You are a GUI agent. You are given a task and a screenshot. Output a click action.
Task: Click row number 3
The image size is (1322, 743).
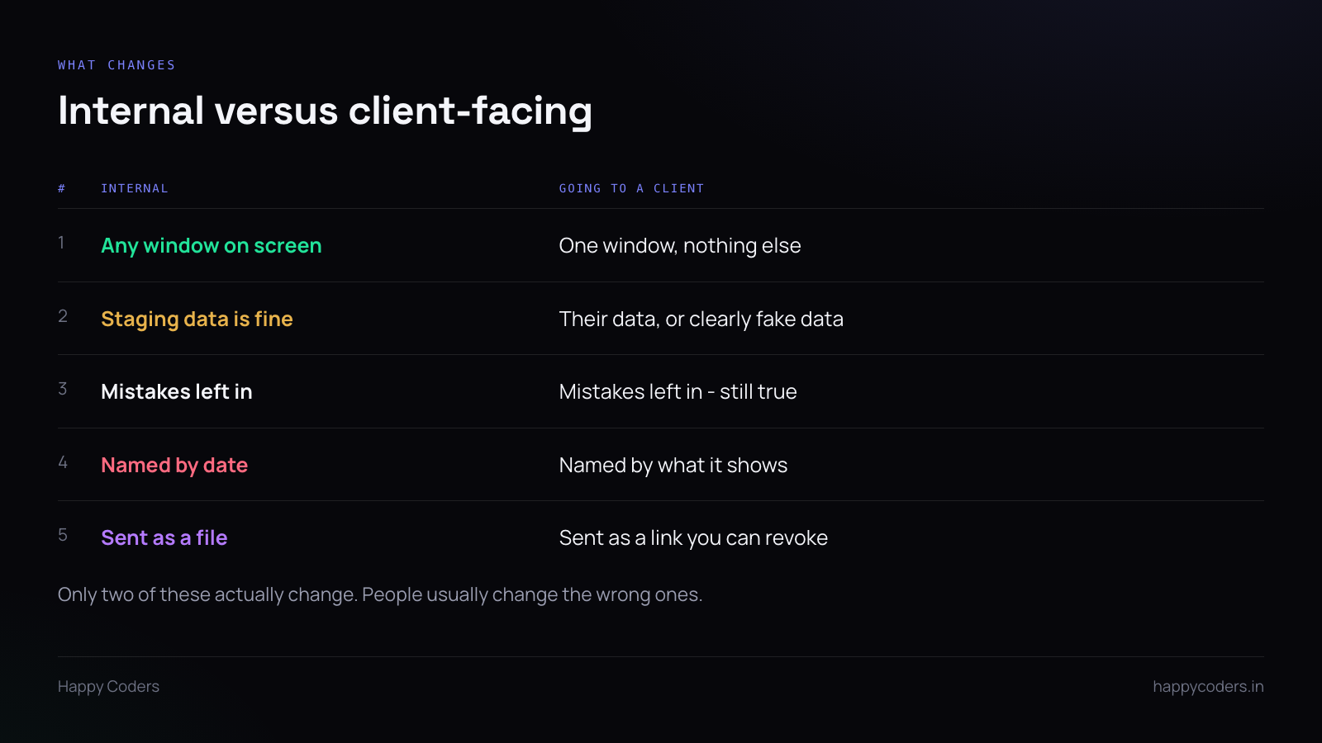[x=63, y=389]
